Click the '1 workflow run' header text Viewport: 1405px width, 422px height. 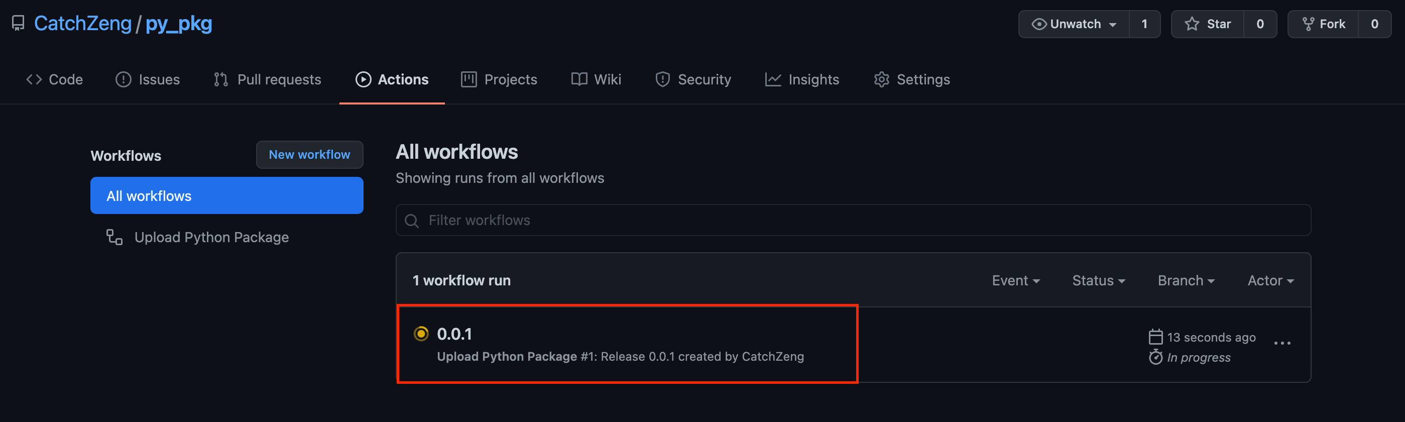461,281
